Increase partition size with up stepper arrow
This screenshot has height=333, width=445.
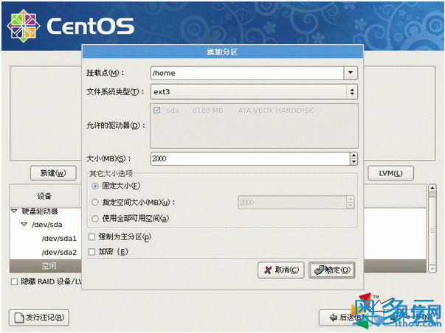point(353,155)
